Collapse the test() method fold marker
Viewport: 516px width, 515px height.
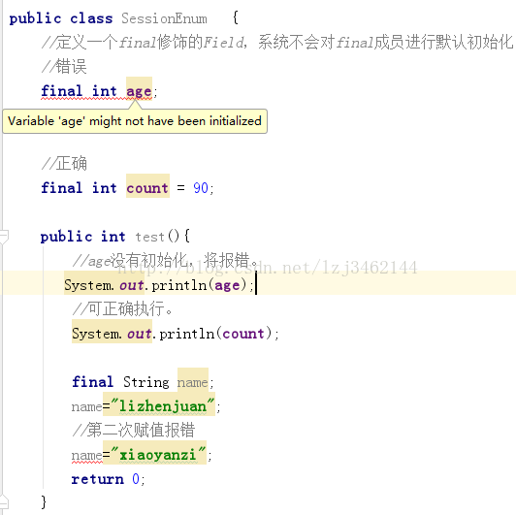(4, 237)
